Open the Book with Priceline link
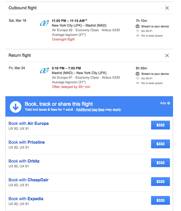The width and height of the screenshot is (181, 211). pyautogui.click(x=27, y=142)
